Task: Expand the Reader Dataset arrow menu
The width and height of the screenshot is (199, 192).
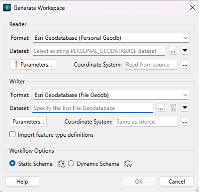Action: (x=185, y=51)
